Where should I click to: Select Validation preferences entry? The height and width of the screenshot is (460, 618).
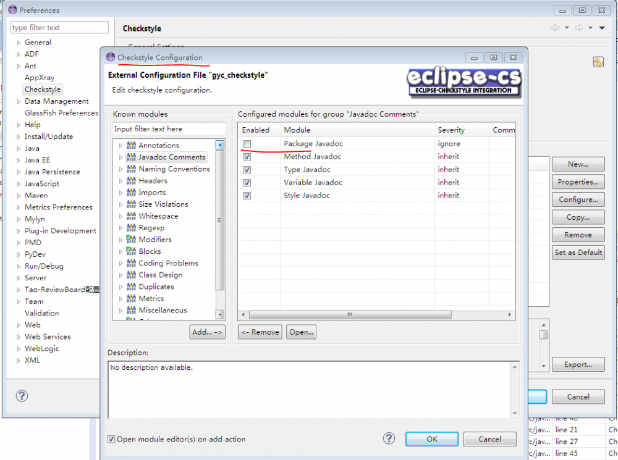42,313
